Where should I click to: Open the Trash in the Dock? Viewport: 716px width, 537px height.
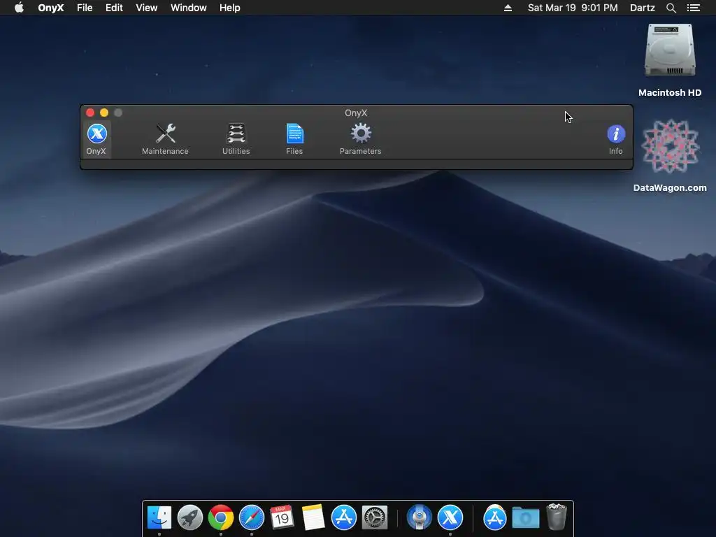point(557,517)
